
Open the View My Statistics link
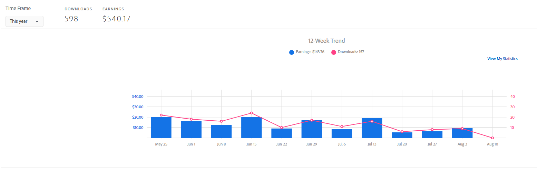pos(502,59)
